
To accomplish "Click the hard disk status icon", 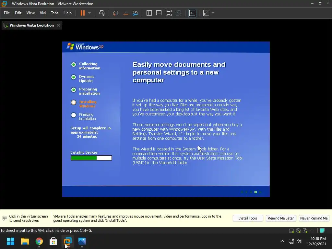I will pyautogui.click(x=291, y=231).
